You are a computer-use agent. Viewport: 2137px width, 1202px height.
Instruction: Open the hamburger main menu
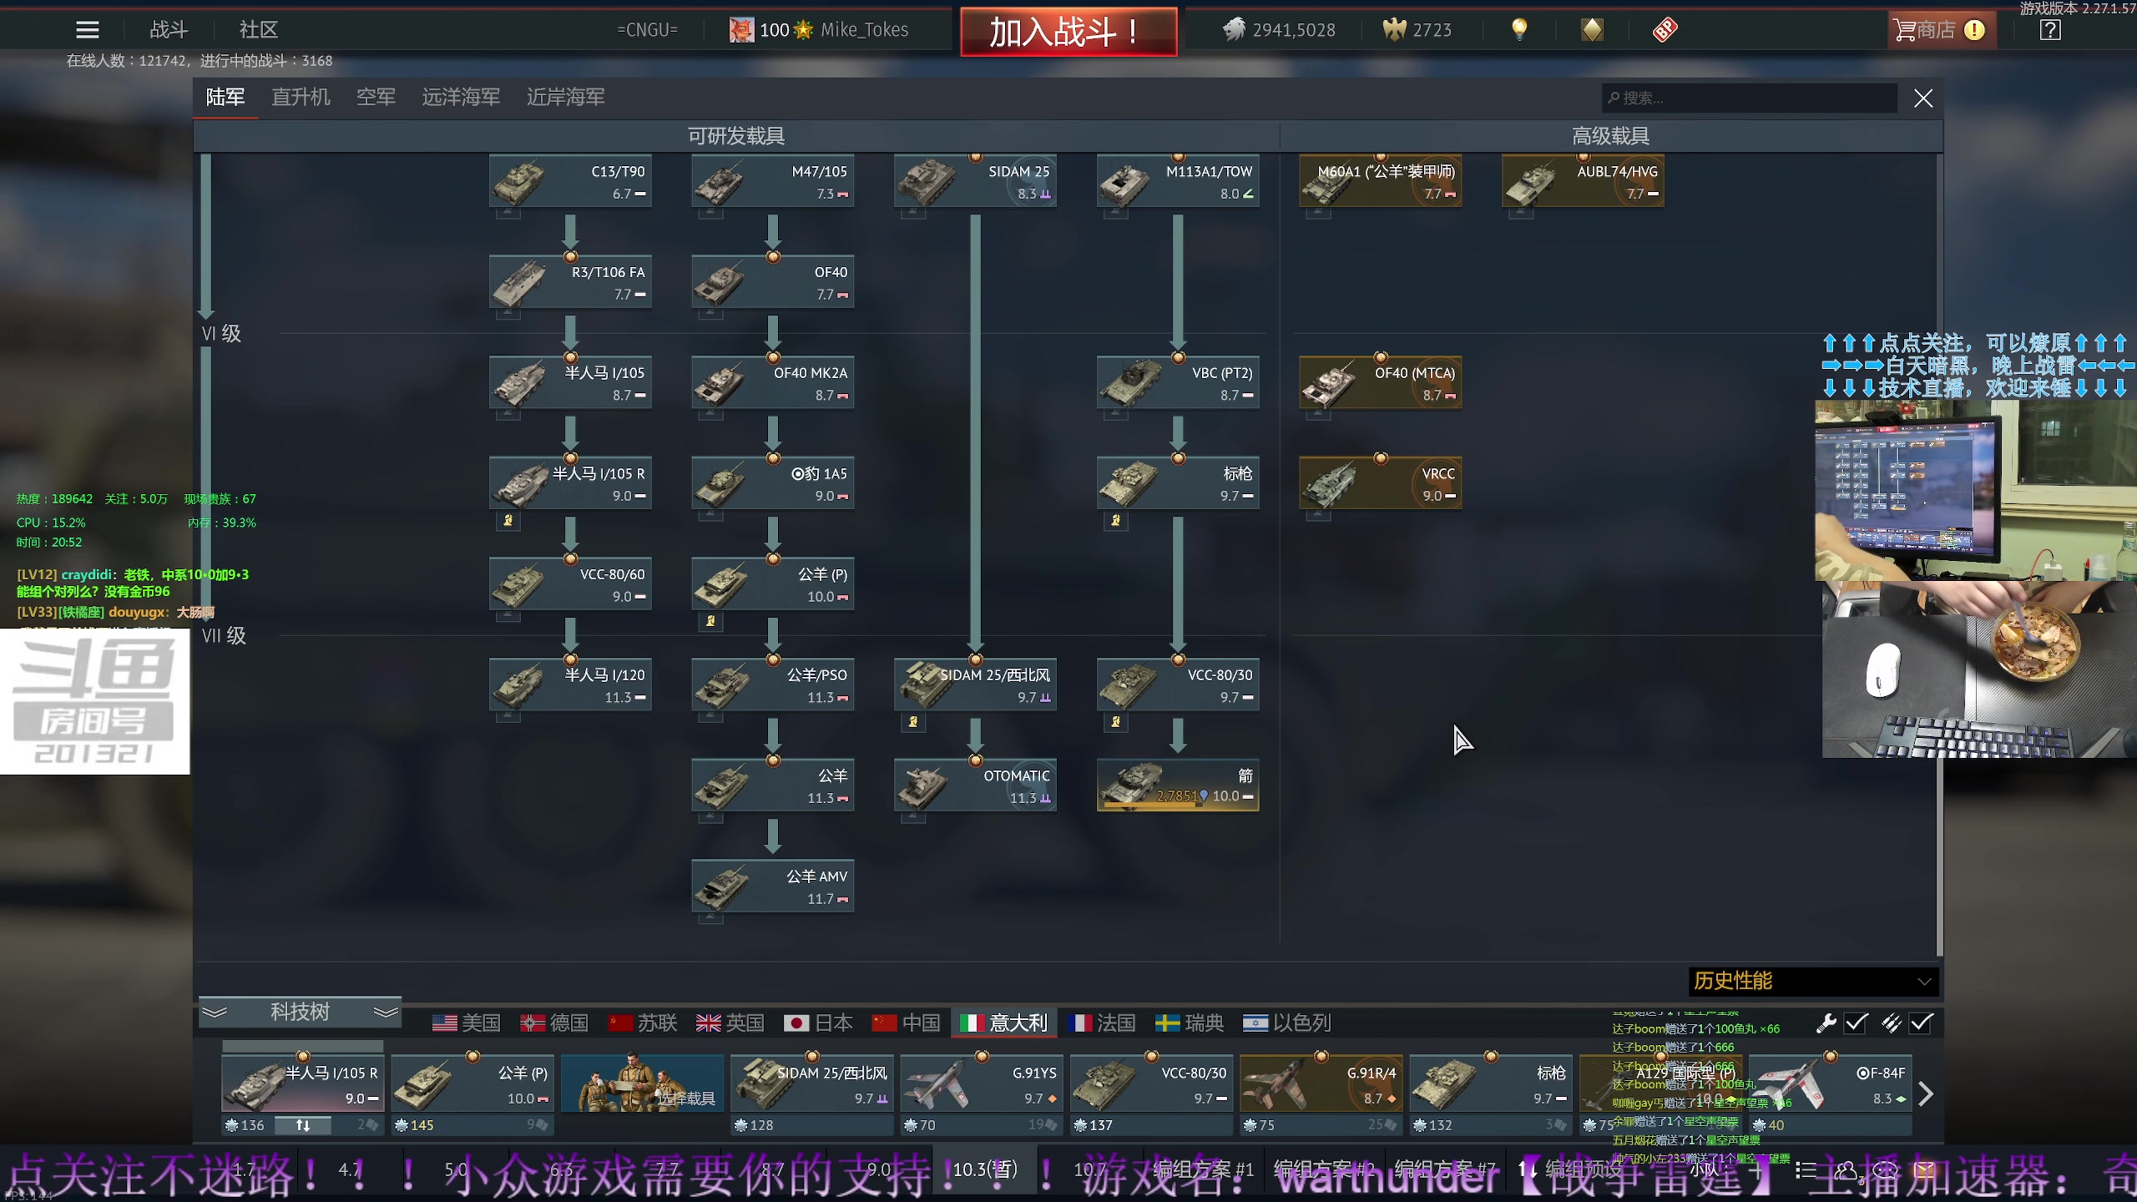click(87, 30)
